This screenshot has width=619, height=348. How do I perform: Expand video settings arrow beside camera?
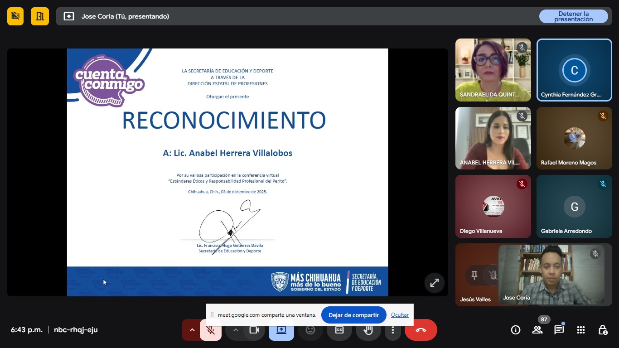[235, 330]
